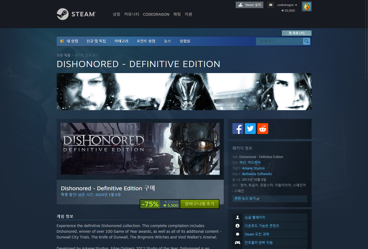Click the 패키지 정보 heading
368x249 pixels.
[x=242, y=148]
